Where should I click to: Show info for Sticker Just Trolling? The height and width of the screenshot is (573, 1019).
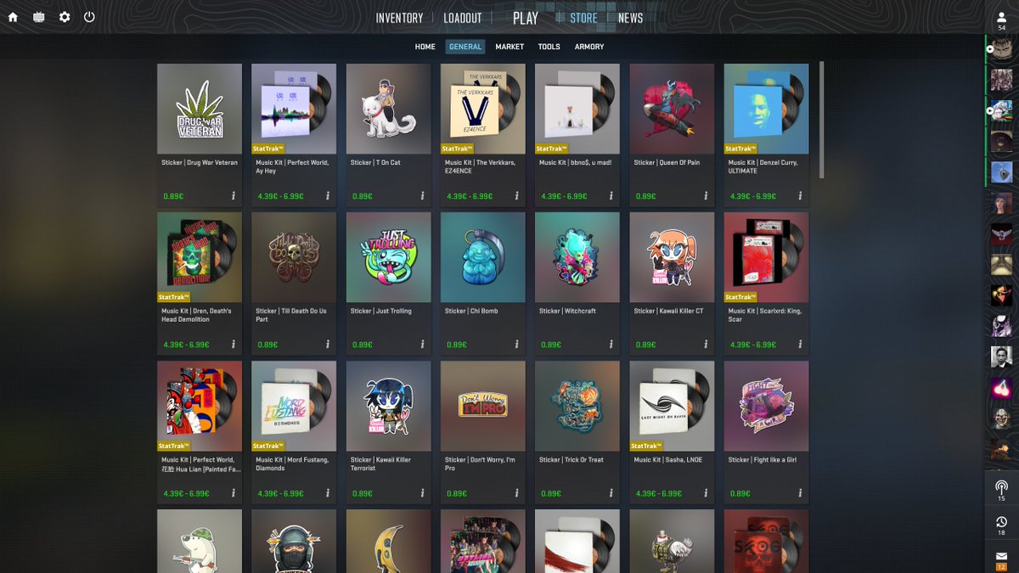[422, 345]
